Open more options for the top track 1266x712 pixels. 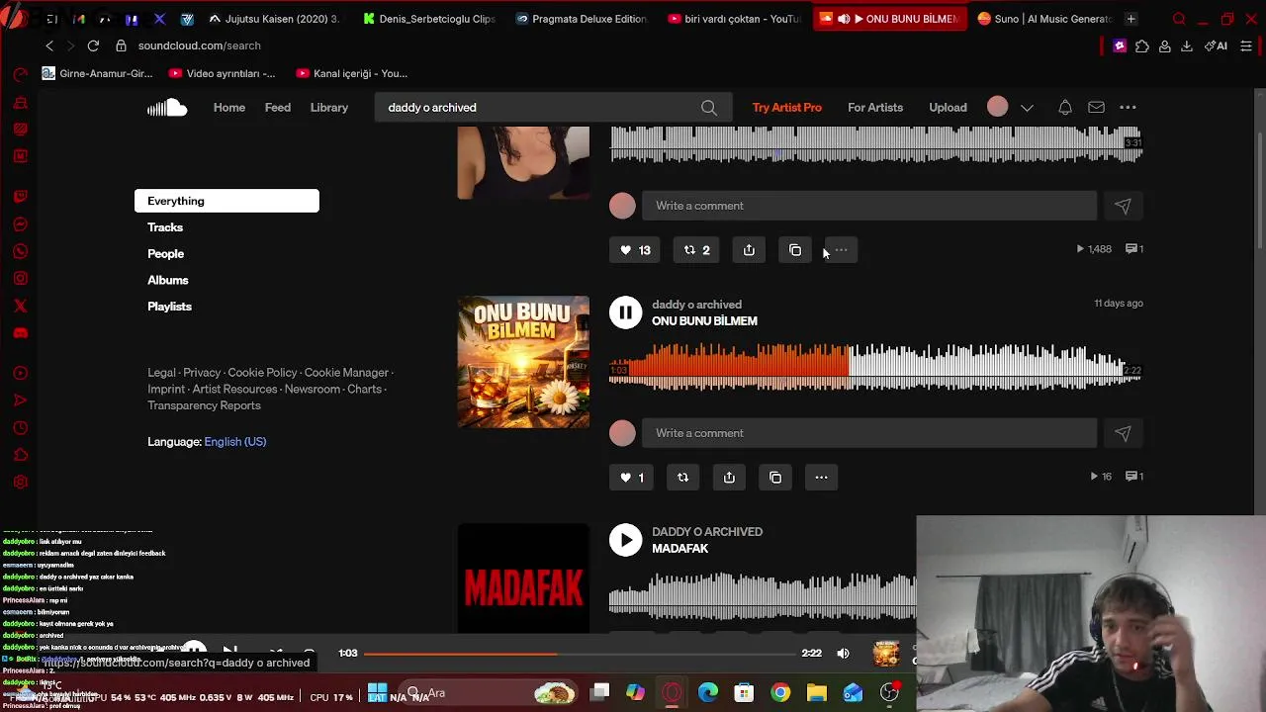[x=841, y=250]
